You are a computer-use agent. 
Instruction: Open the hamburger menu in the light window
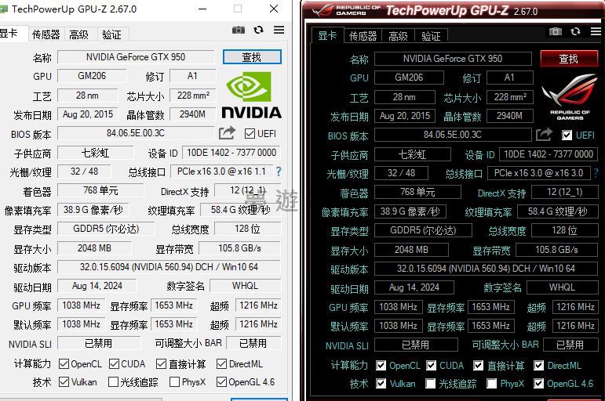(x=279, y=30)
